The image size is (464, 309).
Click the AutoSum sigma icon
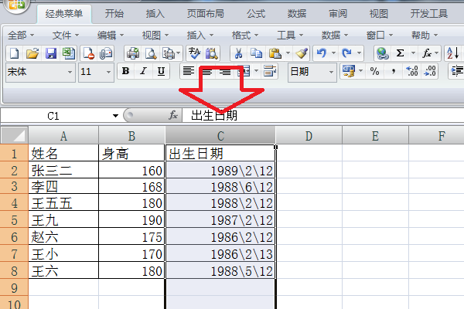point(400,53)
